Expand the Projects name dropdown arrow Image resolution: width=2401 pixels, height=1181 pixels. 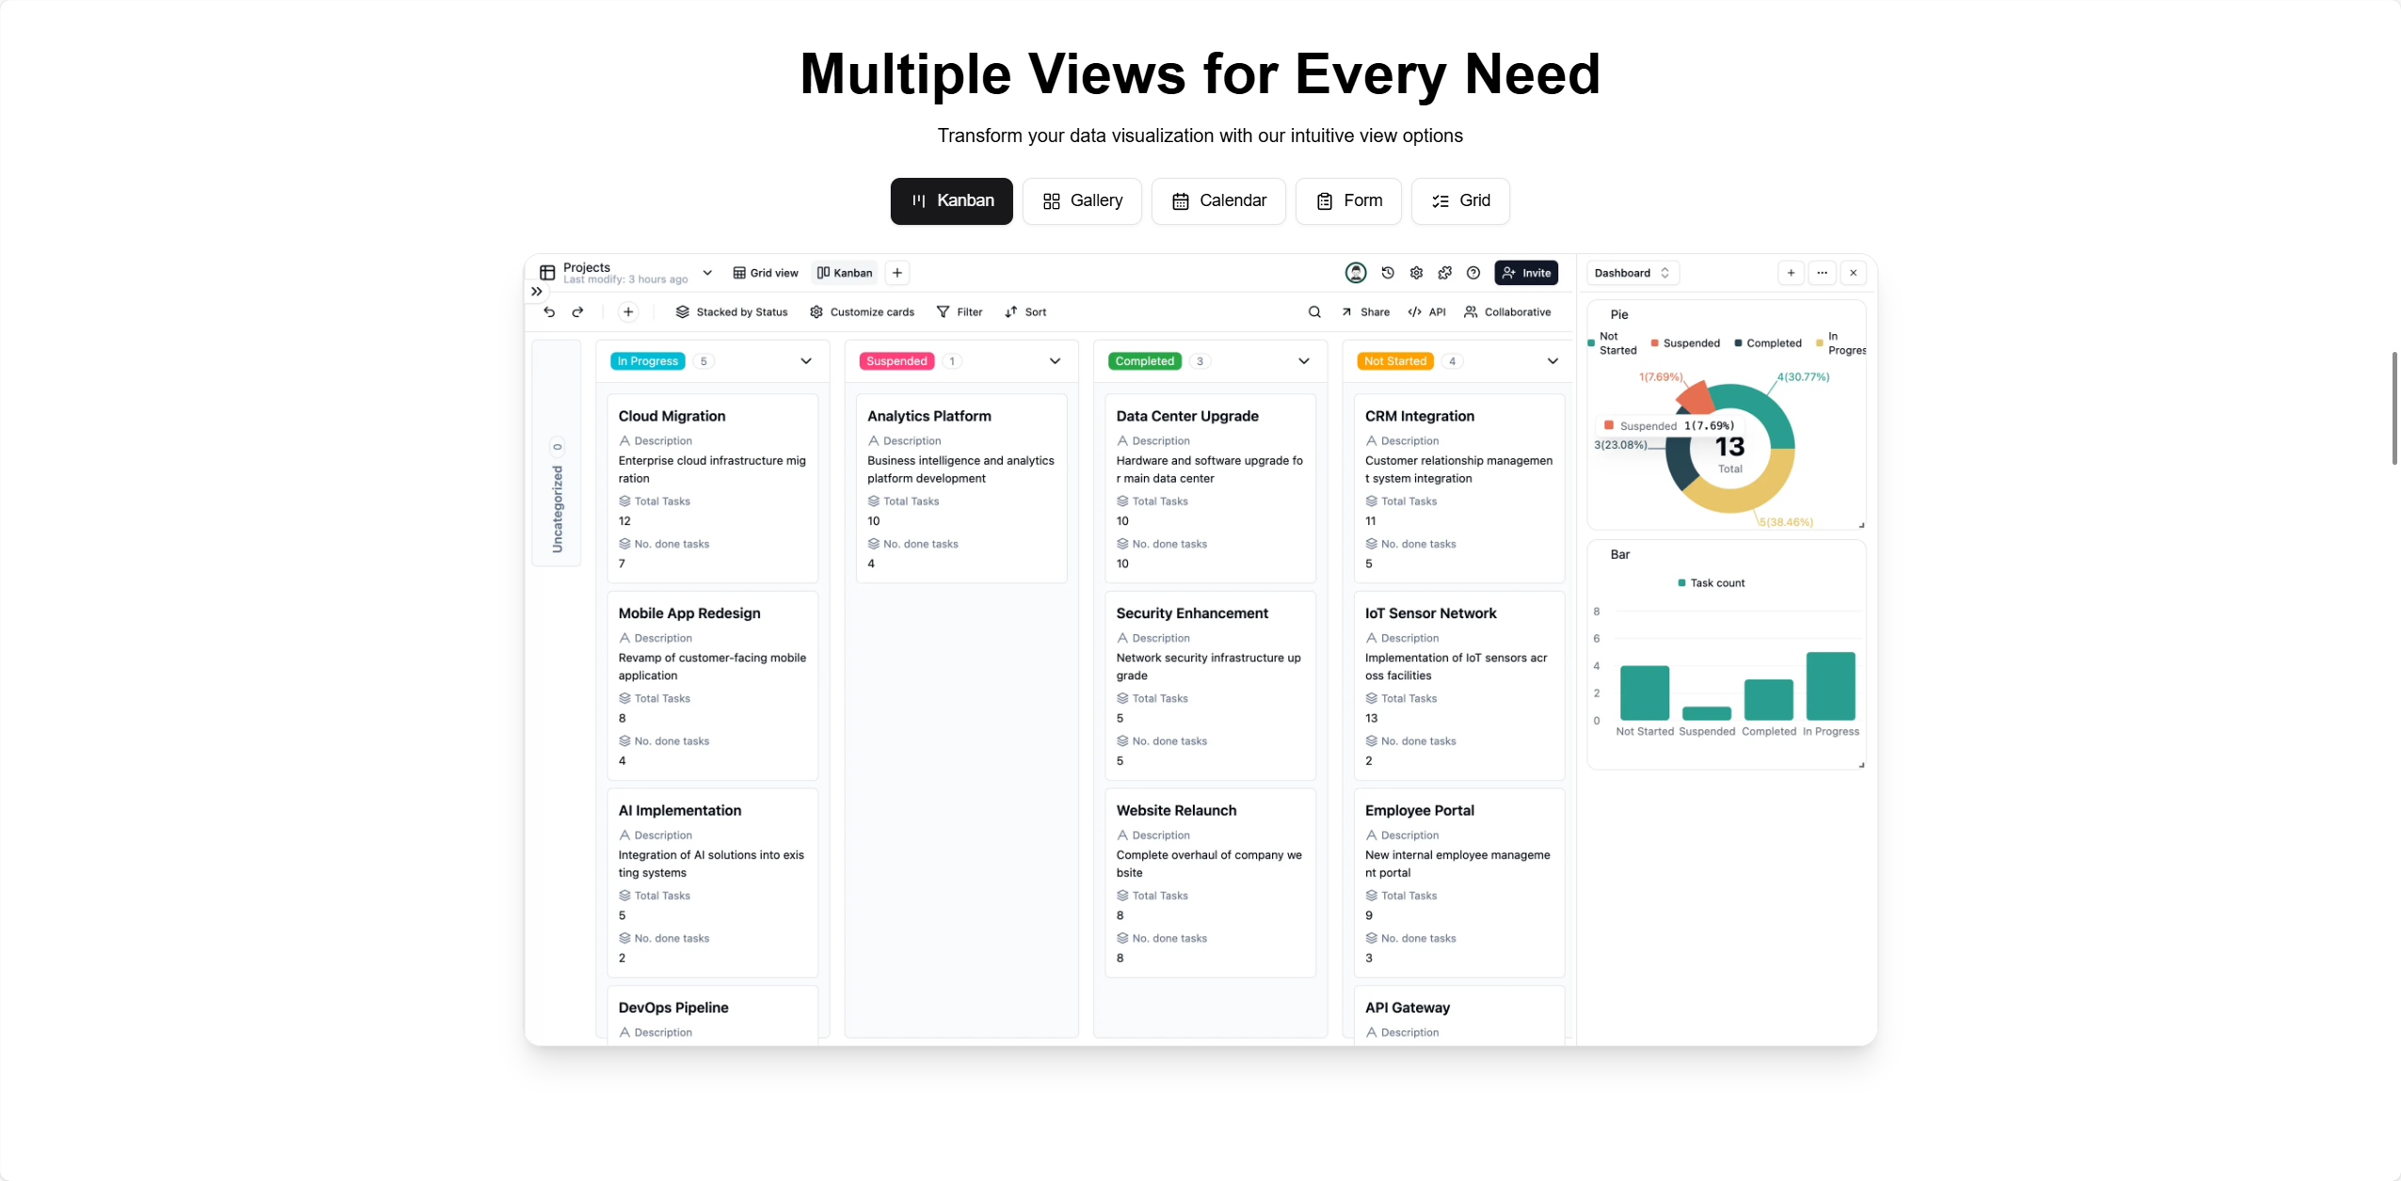coord(707,273)
